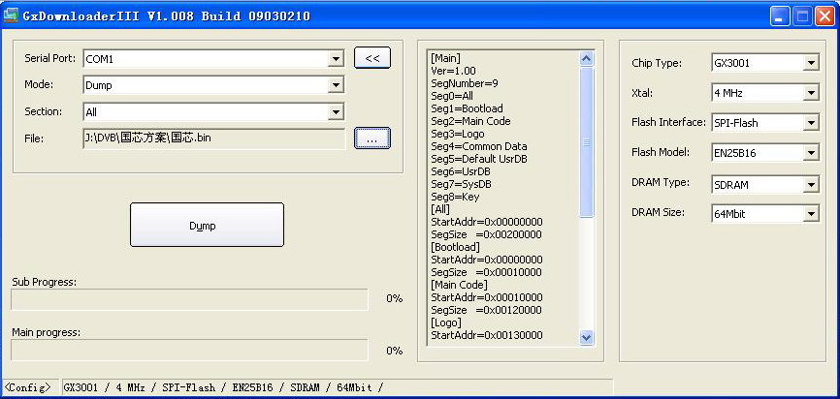Click the Seg0=All line
Viewport: 840px width, 399px height.
pos(452,96)
